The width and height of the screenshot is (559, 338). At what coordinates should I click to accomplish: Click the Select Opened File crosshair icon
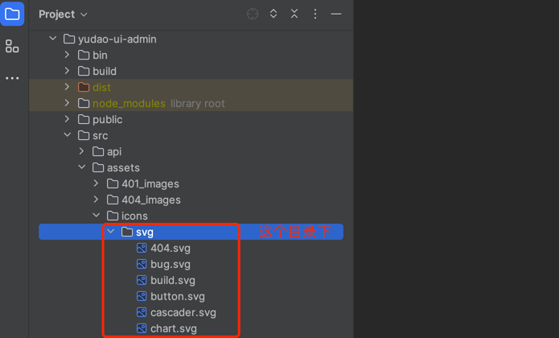click(253, 14)
